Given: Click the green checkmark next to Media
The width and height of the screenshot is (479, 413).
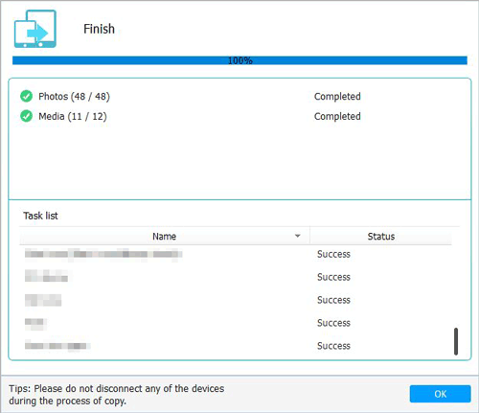Looking at the screenshot, I should [26, 116].
